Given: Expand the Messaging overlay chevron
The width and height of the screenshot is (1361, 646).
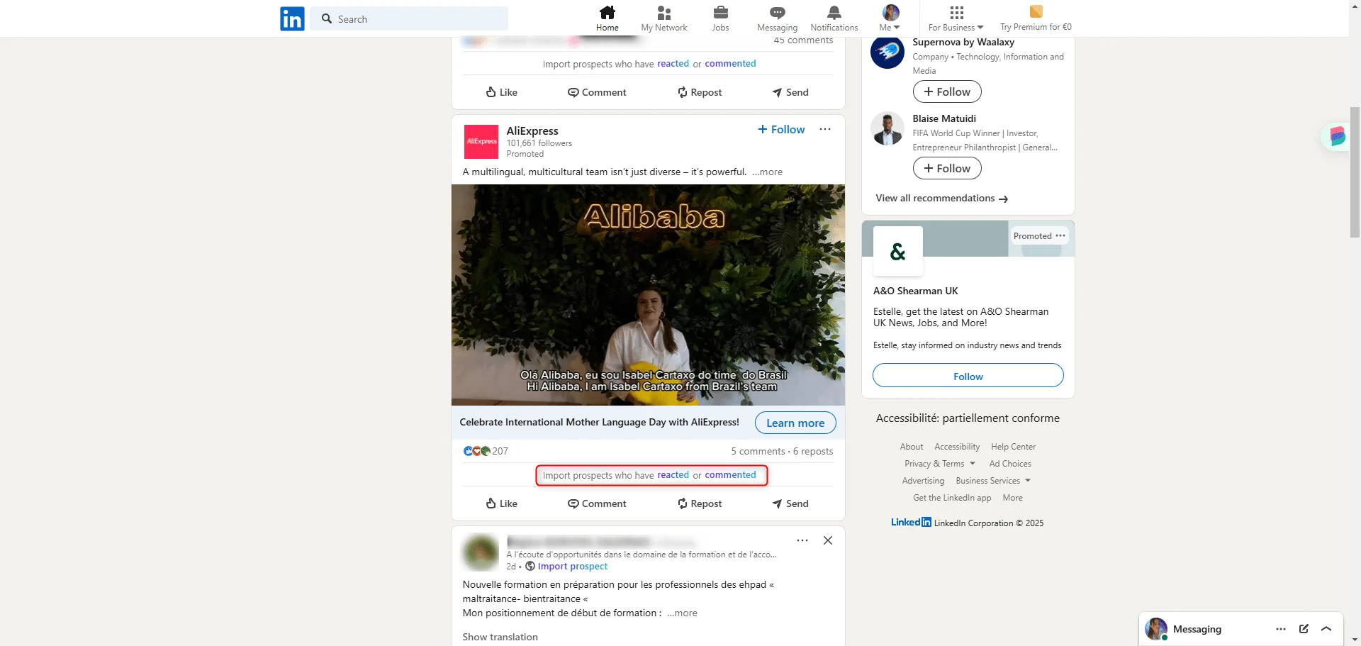Looking at the screenshot, I should coord(1326,629).
